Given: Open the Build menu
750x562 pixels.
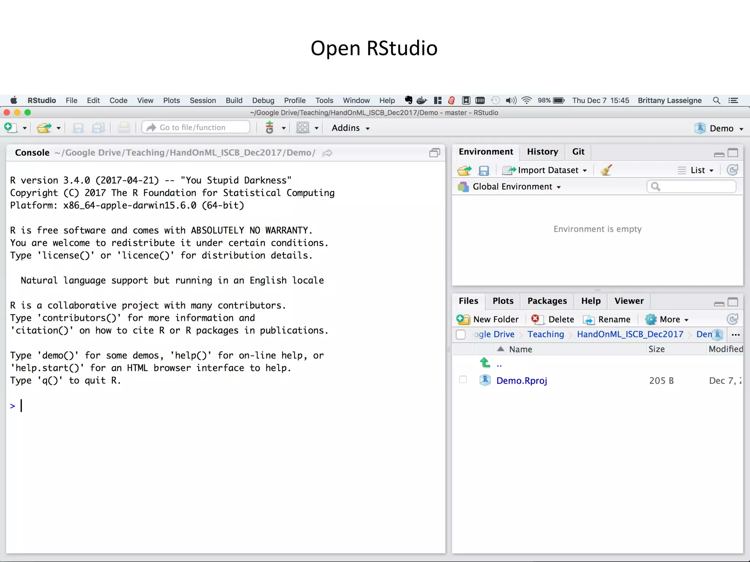Looking at the screenshot, I should click(234, 101).
